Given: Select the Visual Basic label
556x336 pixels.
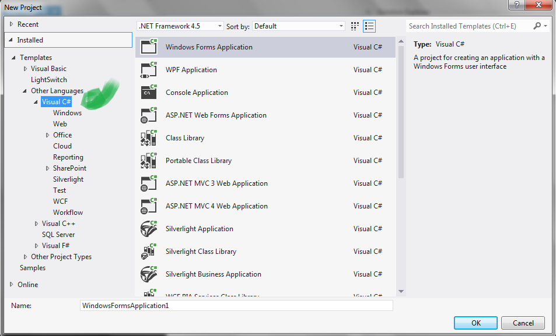Looking at the screenshot, I should (x=48, y=69).
